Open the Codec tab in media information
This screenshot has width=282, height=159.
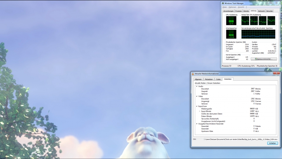[x=218, y=79]
